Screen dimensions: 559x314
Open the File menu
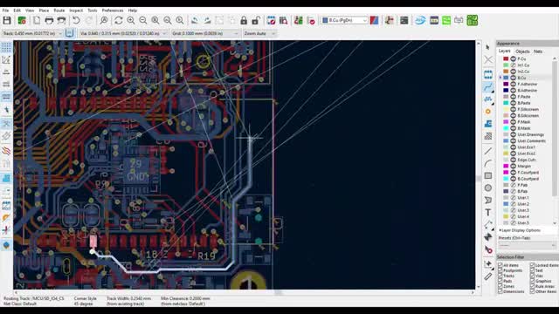5,10
